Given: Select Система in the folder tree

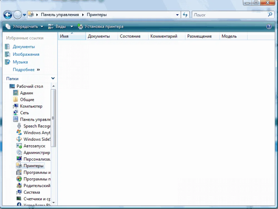Looking at the screenshot, I should tap(32, 192).
